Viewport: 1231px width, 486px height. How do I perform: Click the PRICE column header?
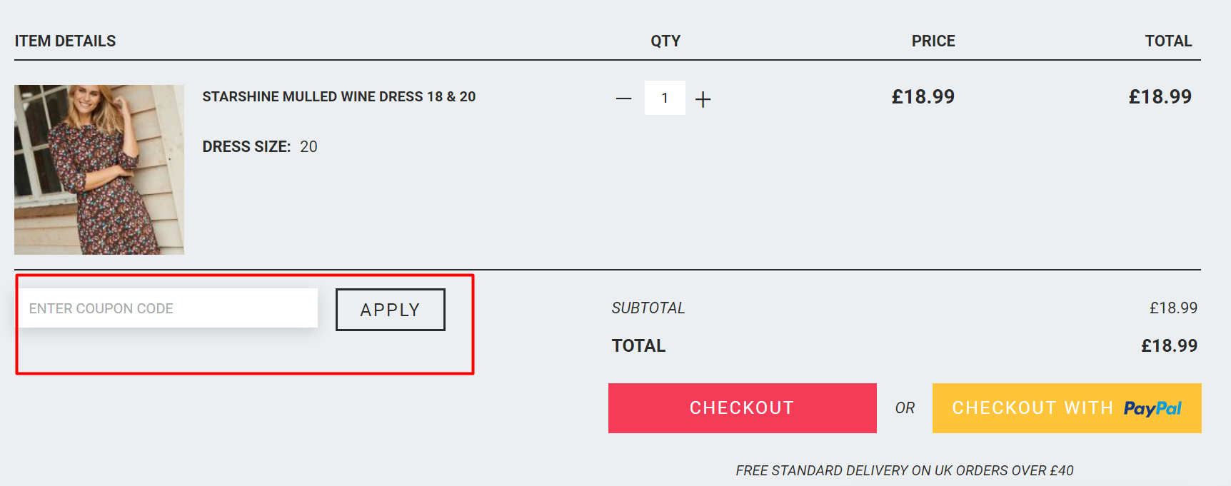[933, 41]
